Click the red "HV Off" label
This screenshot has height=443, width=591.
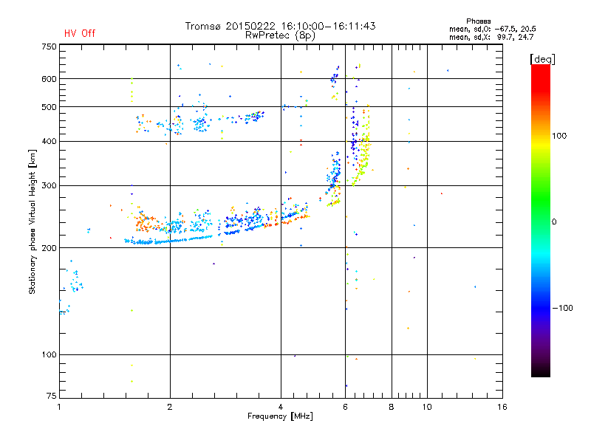point(80,33)
